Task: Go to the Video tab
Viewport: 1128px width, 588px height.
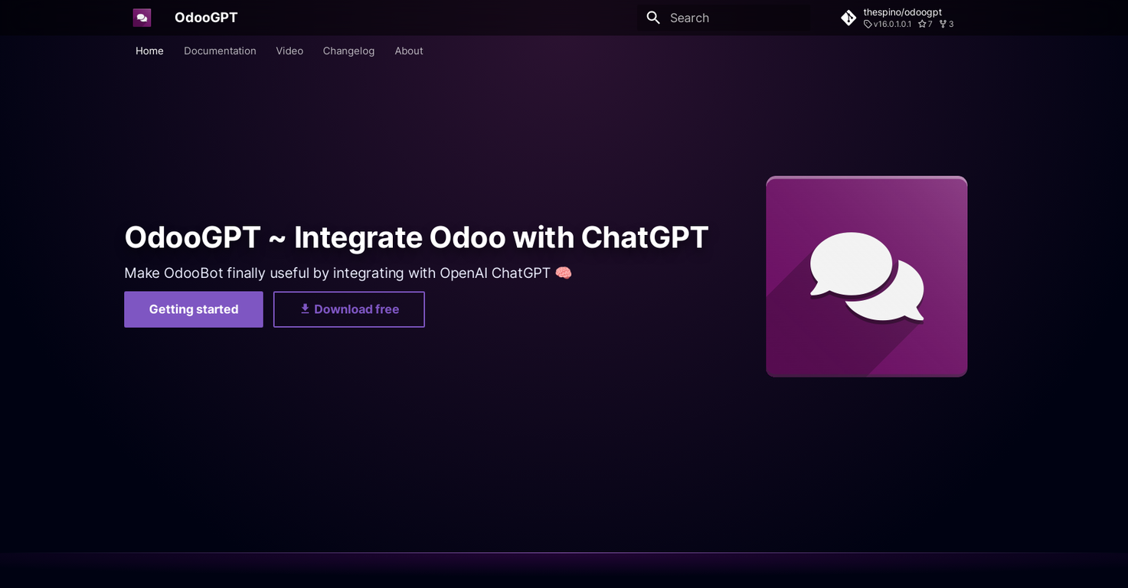Action: [289, 51]
